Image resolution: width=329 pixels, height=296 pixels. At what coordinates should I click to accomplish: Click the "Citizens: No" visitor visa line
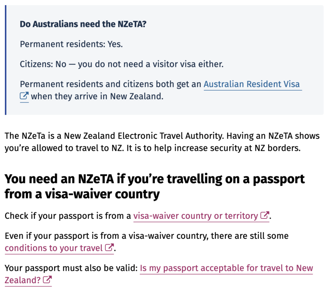coord(122,64)
